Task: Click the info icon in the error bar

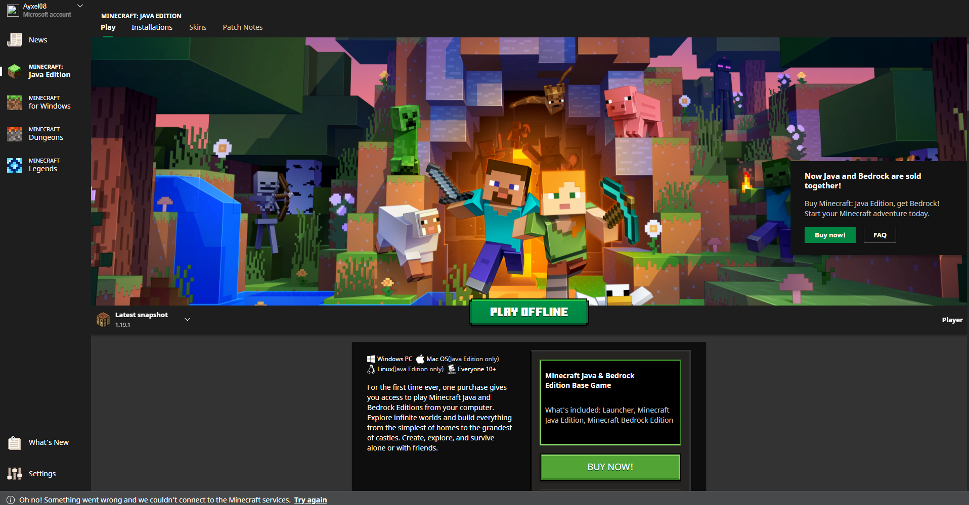Action: [x=11, y=500]
